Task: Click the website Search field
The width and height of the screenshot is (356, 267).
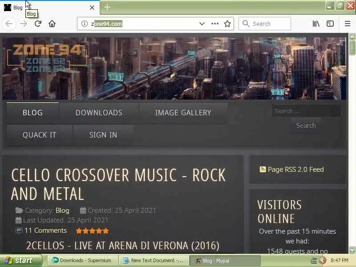Action: pyautogui.click(x=306, y=111)
